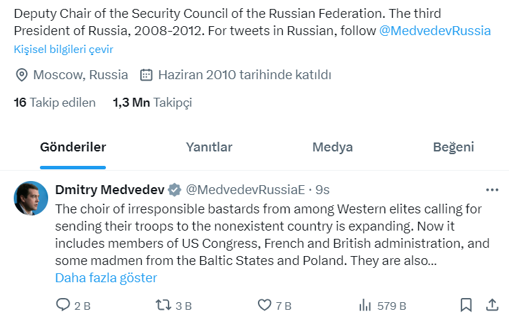Open the three-dot more options menu
Screen dimensions: 509x318
[x=492, y=189]
